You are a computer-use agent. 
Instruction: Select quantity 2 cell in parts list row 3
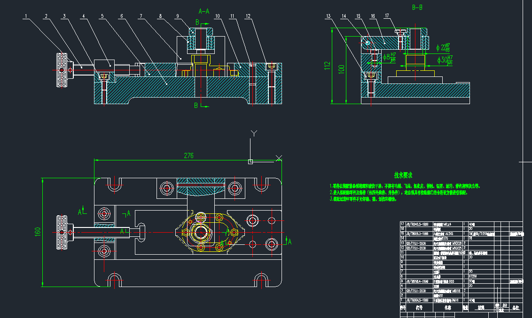(464, 291)
